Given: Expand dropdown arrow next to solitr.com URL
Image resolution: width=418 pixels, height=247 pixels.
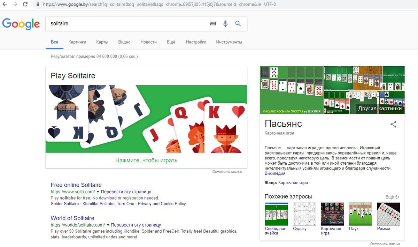Looking at the screenshot, I should pos(98,192).
